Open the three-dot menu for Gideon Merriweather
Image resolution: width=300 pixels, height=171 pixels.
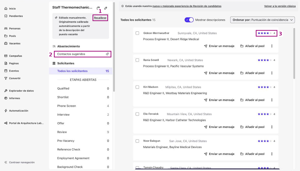pyautogui.click(x=272, y=46)
